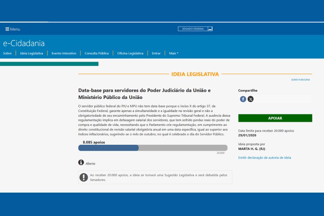Share the idea on X
324x216 pixels.
click(x=251, y=99)
